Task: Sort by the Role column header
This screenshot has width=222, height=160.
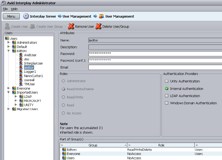Action: coord(161,145)
